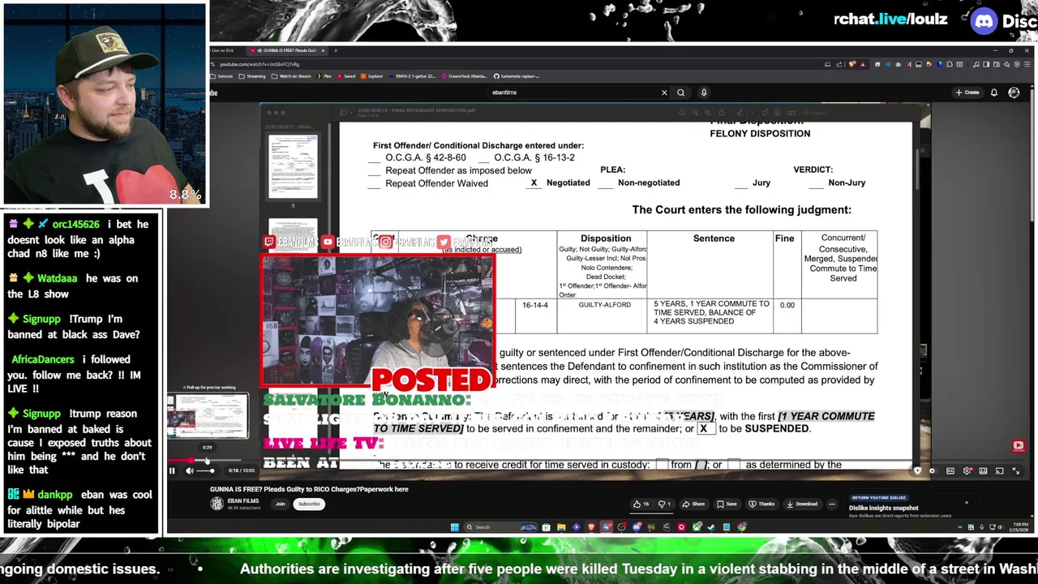Open the Streaming bookmarks folder
Viewport: 1038px width, 584px height.
[251, 76]
